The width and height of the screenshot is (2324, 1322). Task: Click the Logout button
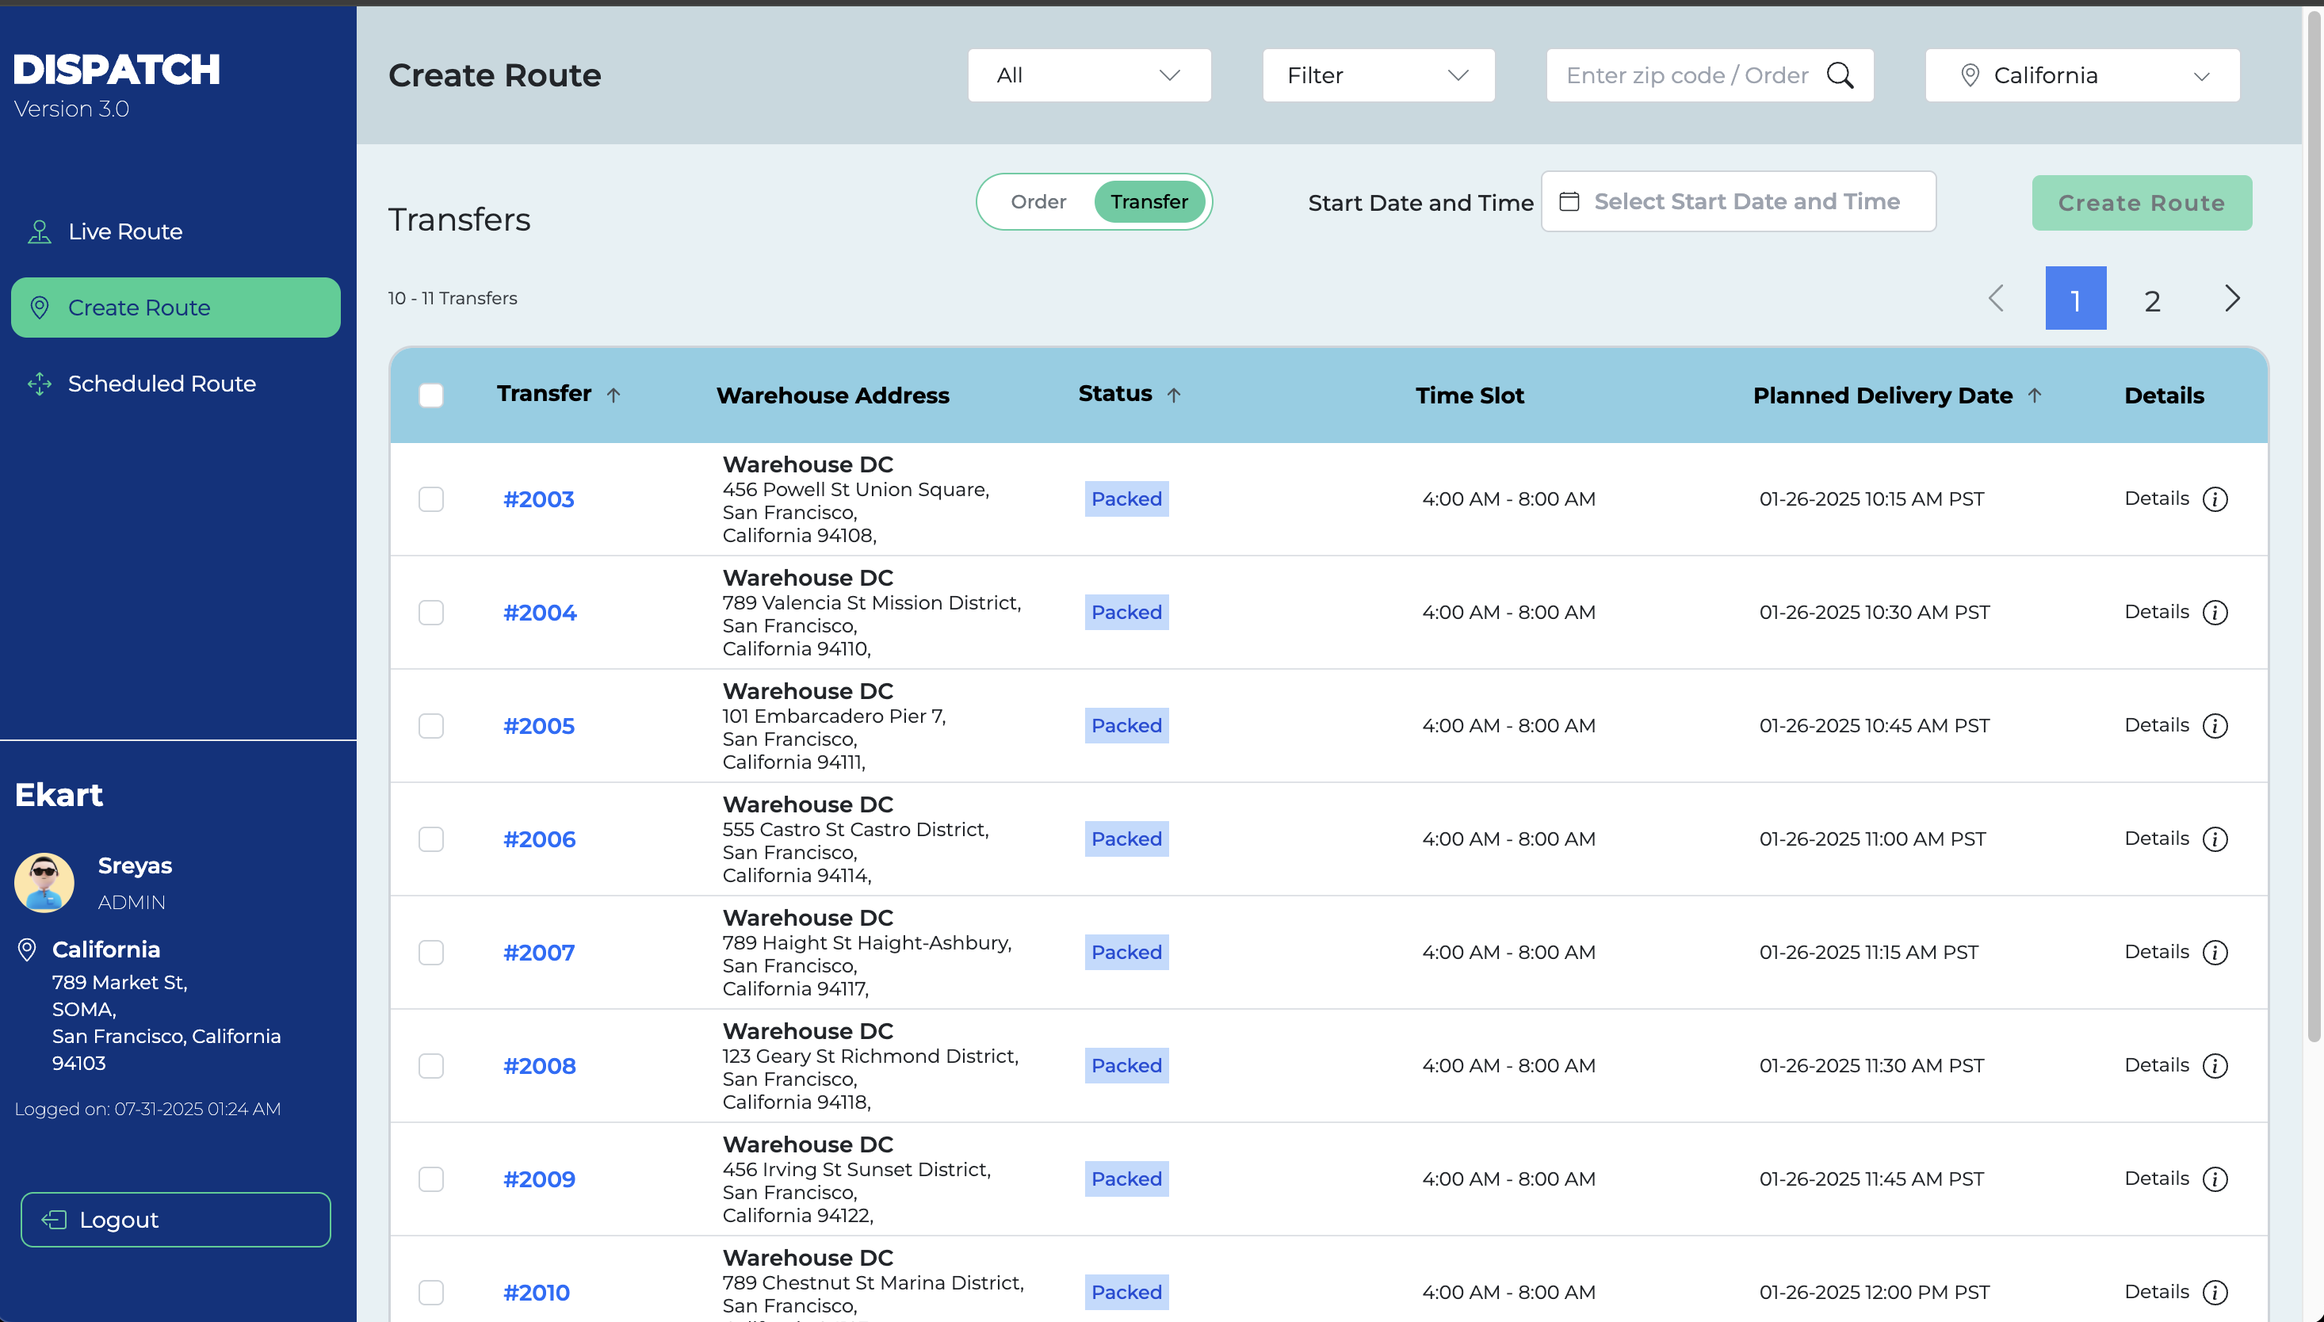(176, 1220)
